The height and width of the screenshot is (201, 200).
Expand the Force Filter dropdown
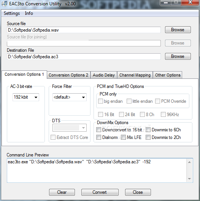[x=83, y=97]
